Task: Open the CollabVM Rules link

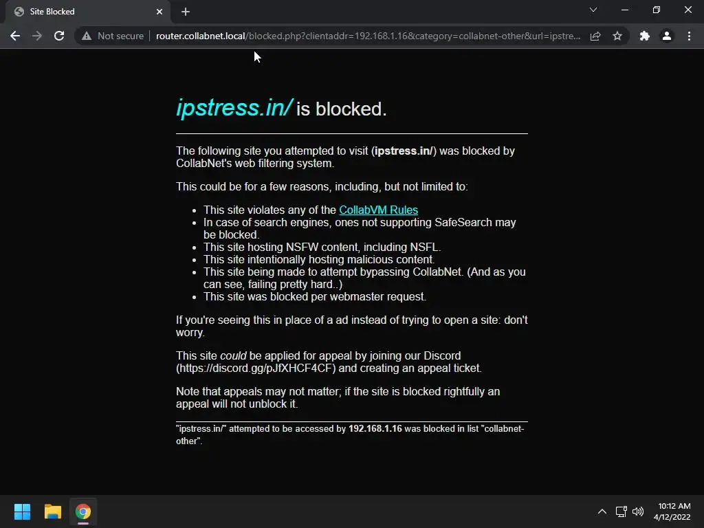Action: tap(379, 210)
